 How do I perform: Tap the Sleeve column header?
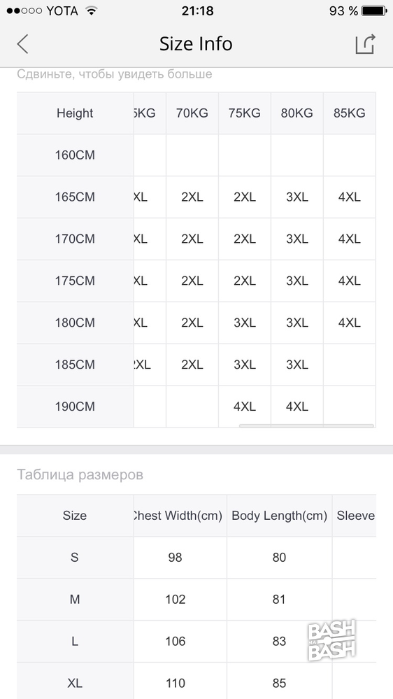click(355, 516)
